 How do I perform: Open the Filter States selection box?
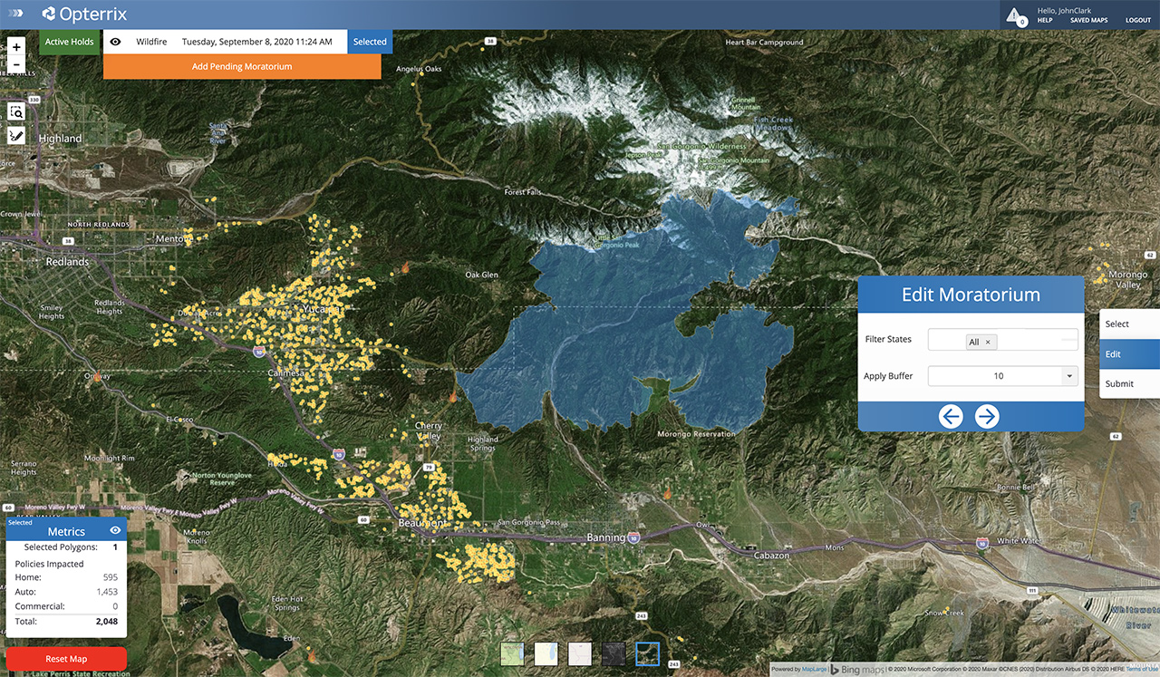pyautogui.click(x=1003, y=340)
